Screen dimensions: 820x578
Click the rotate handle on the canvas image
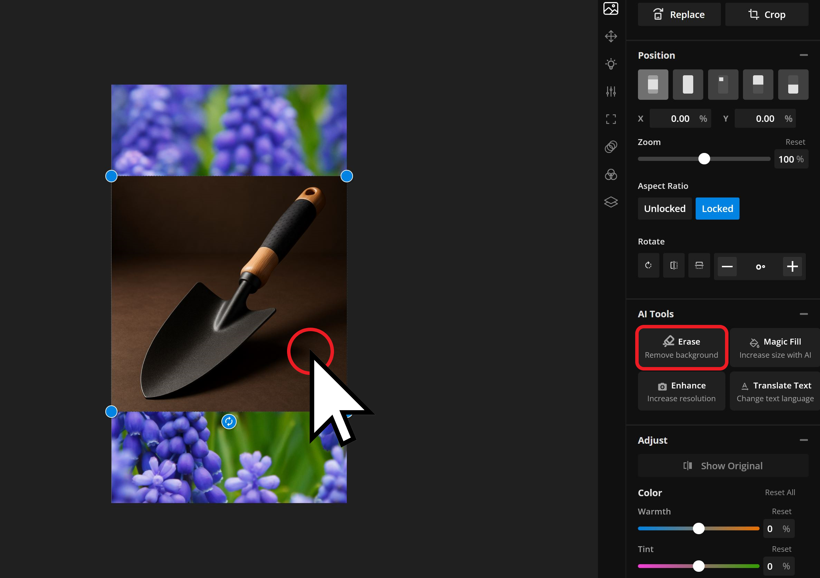point(229,421)
